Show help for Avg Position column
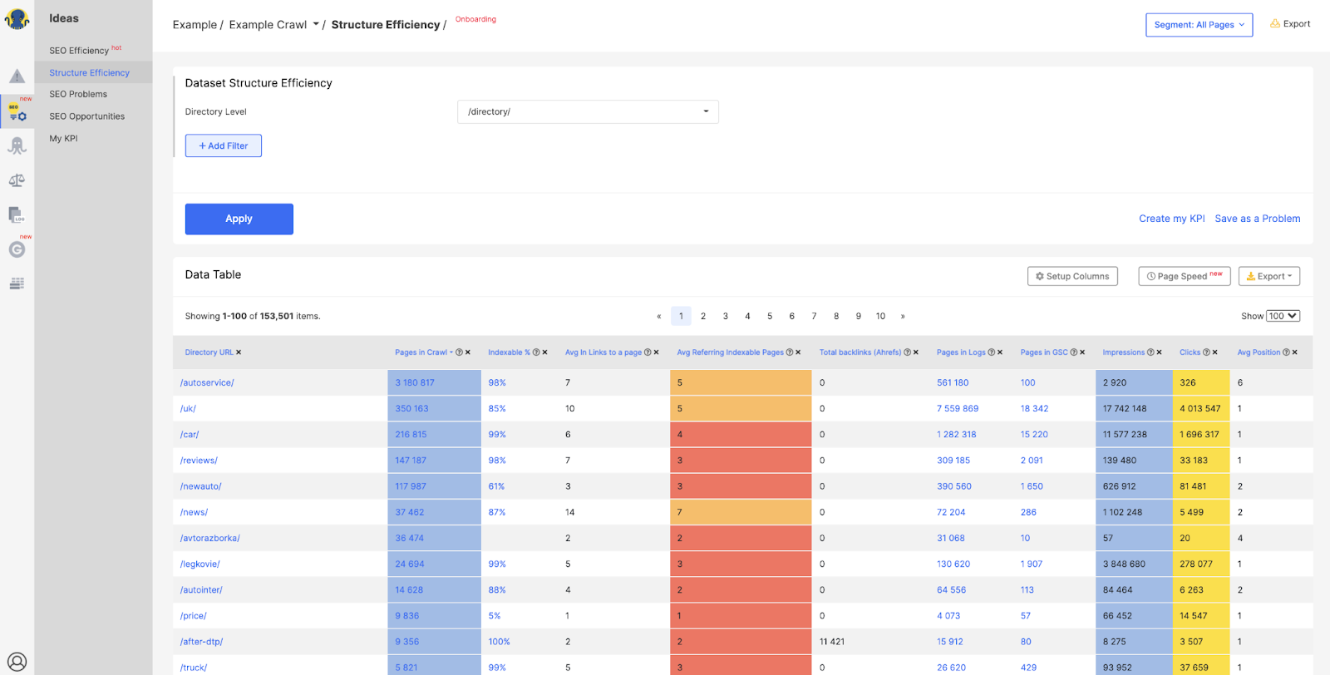Image resolution: width=1330 pixels, height=675 pixels. coord(1287,352)
